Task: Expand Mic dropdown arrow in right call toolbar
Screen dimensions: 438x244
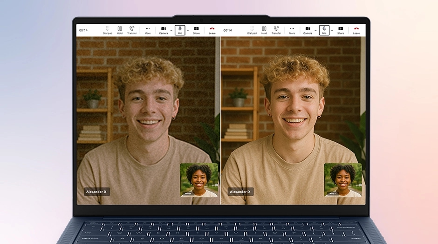Action: [x=332, y=30]
